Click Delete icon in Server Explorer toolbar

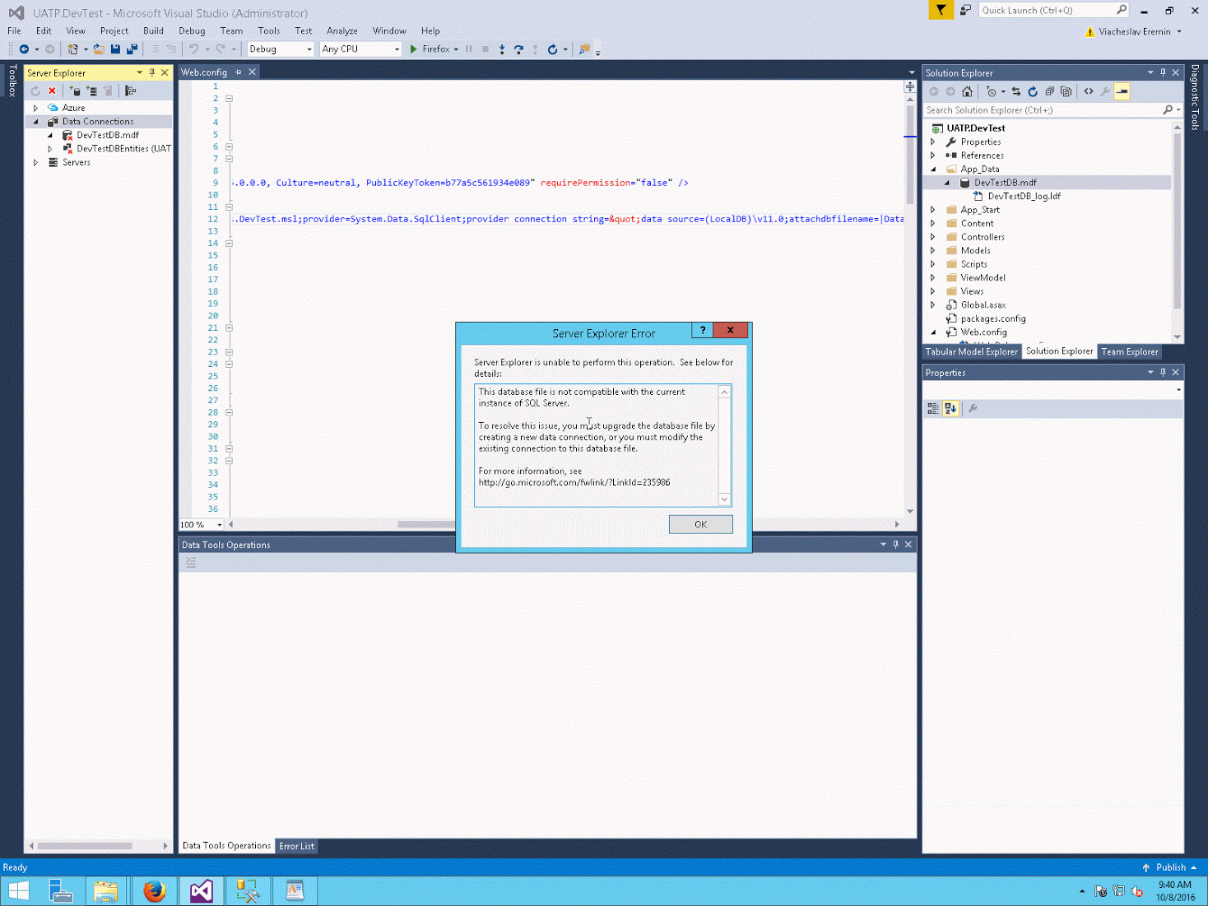[52, 91]
